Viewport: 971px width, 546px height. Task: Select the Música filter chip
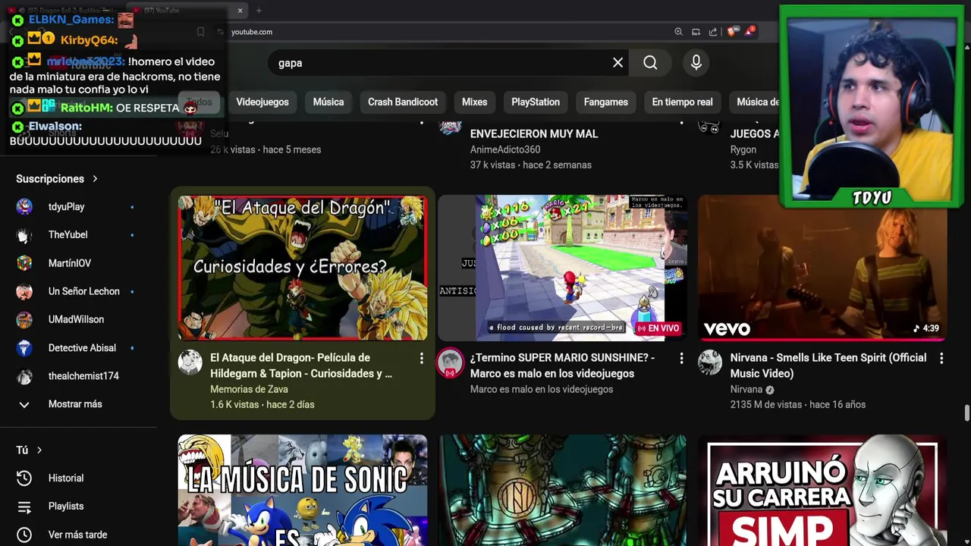click(x=328, y=102)
